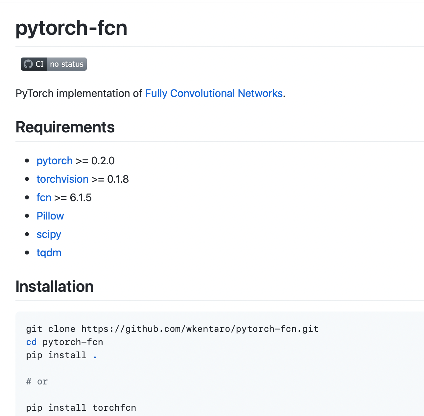Image resolution: width=424 pixels, height=416 pixels.
Task: Click the 'cd pytorch-fcn' code line
Action: (64, 342)
